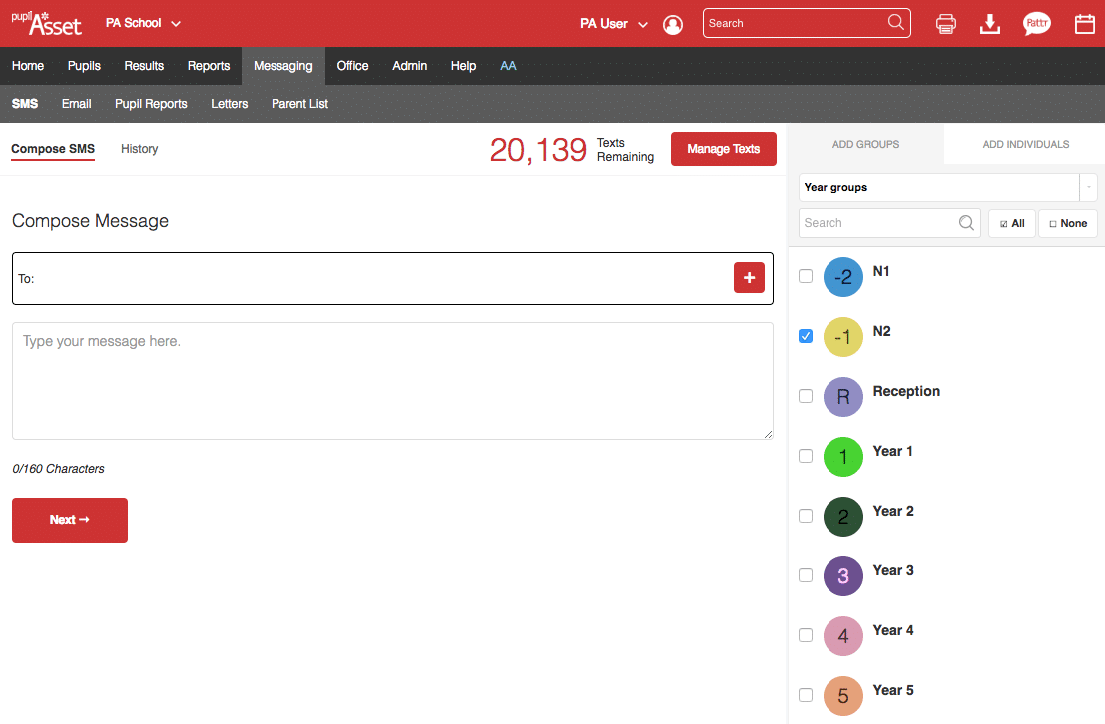Expand the PA School dropdown
The width and height of the screenshot is (1105, 724).
pos(144,23)
